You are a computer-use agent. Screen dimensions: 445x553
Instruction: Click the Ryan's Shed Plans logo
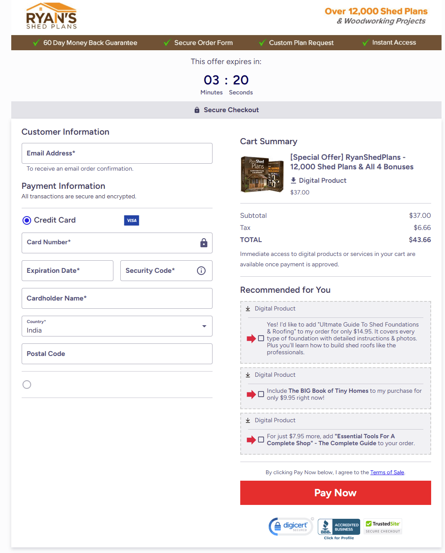pyautogui.click(x=52, y=16)
